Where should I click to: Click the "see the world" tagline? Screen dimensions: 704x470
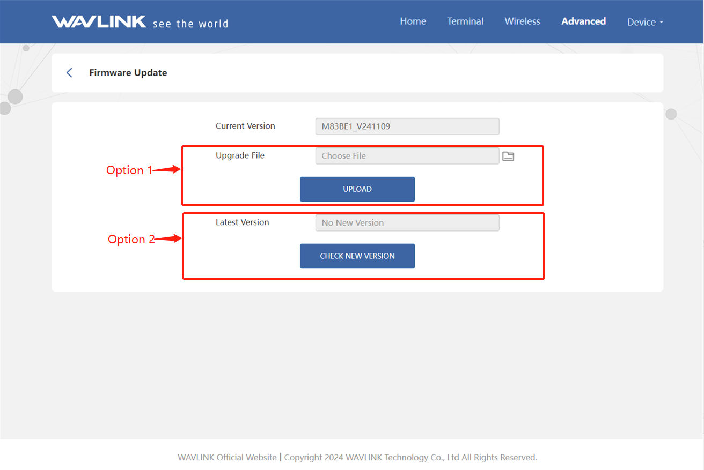click(190, 24)
